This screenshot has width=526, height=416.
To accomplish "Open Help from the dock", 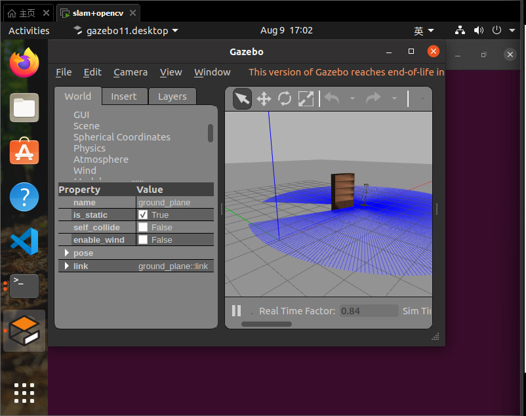I will 24,197.
